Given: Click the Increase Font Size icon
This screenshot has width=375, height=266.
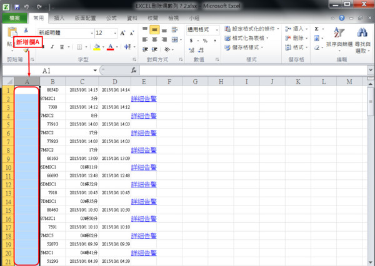Looking at the screenshot, I should click(123, 33).
